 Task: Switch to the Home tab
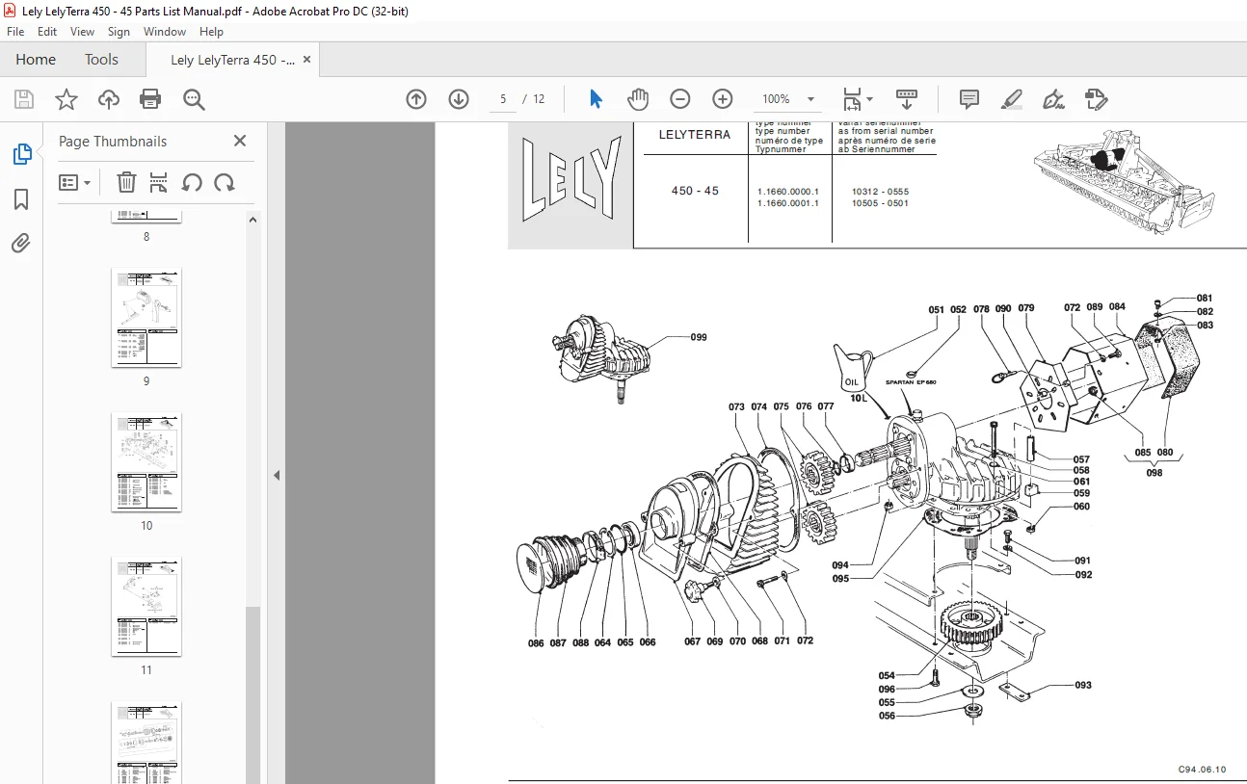tap(36, 60)
